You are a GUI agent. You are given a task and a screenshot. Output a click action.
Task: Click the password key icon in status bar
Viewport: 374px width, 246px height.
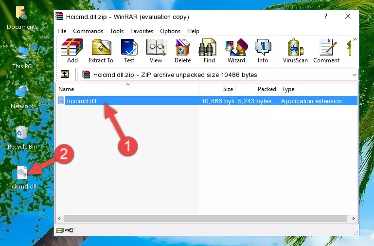coord(69,230)
